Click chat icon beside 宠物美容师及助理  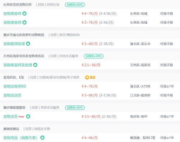pos(35,65)
